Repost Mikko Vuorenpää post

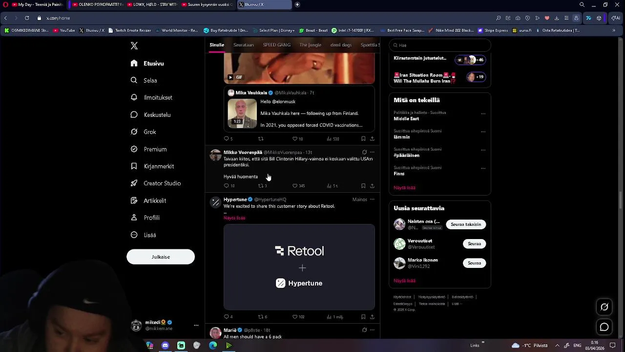click(x=262, y=186)
